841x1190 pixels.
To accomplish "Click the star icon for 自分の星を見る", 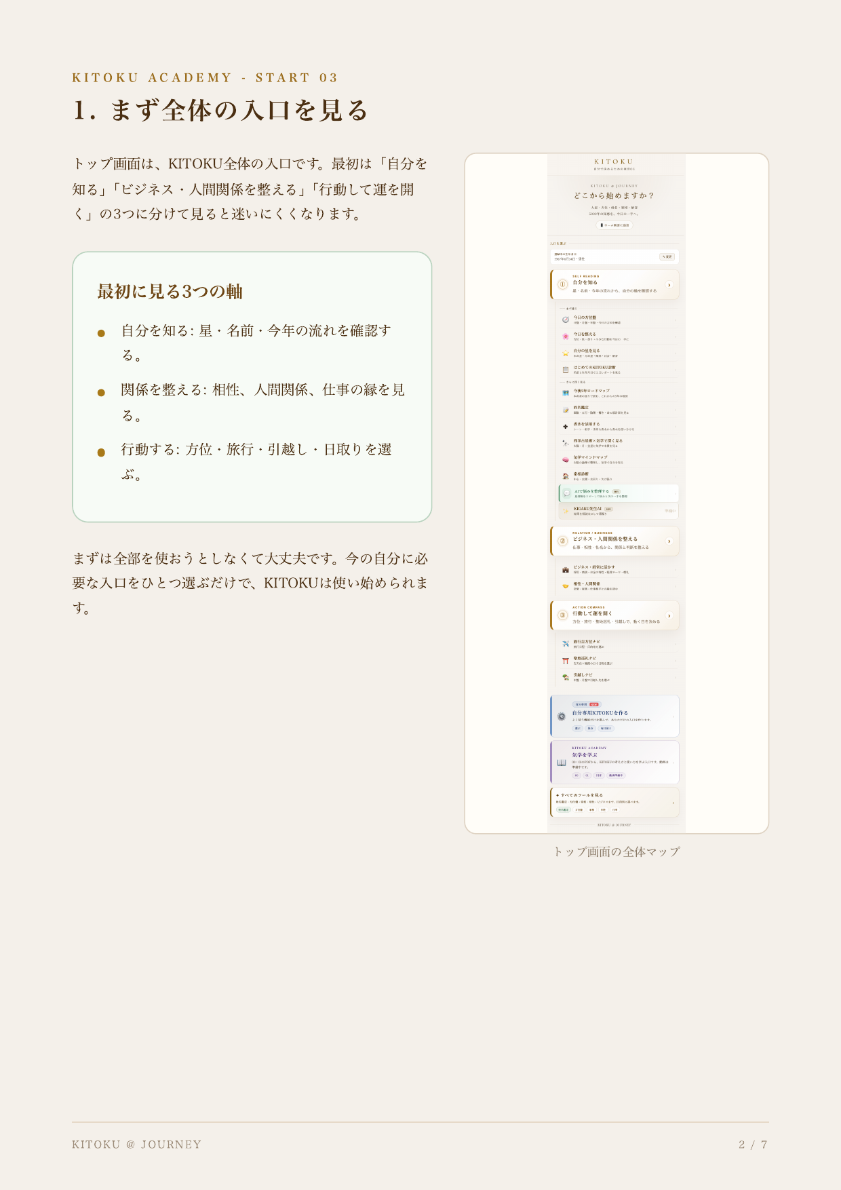I will (566, 353).
